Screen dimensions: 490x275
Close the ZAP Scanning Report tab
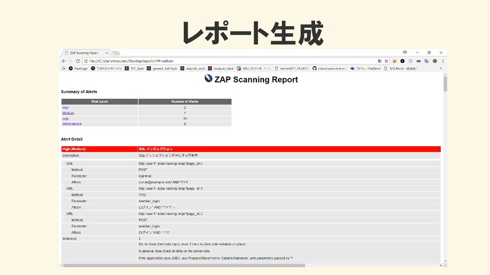107,53
